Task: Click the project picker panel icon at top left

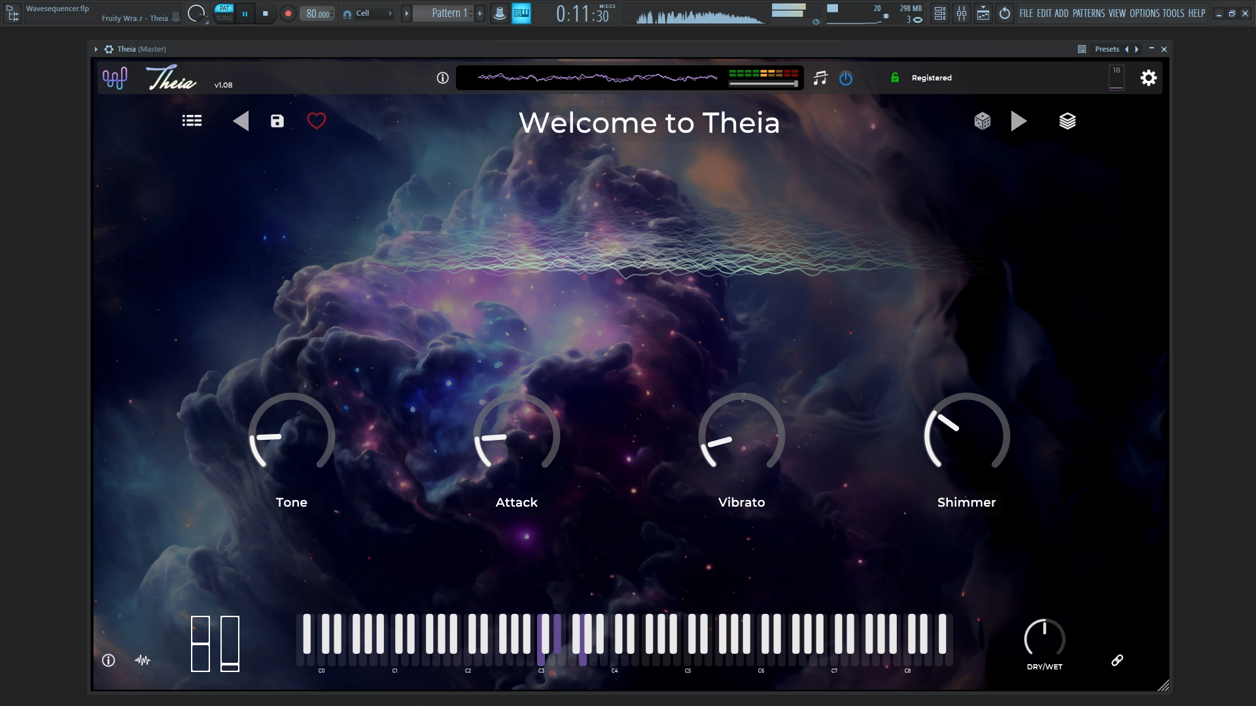Action: tap(12, 13)
